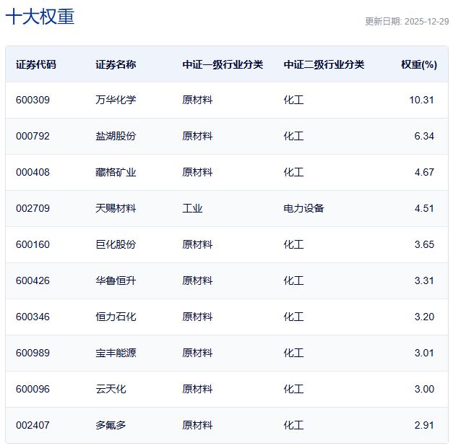Image resolution: width=453 pixels, height=446 pixels.
Task: Click the 更新日期 2025-12-29 text
Action: click(406, 22)
